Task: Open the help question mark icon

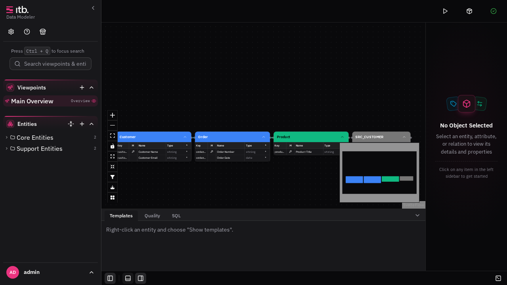Action: 27,32
